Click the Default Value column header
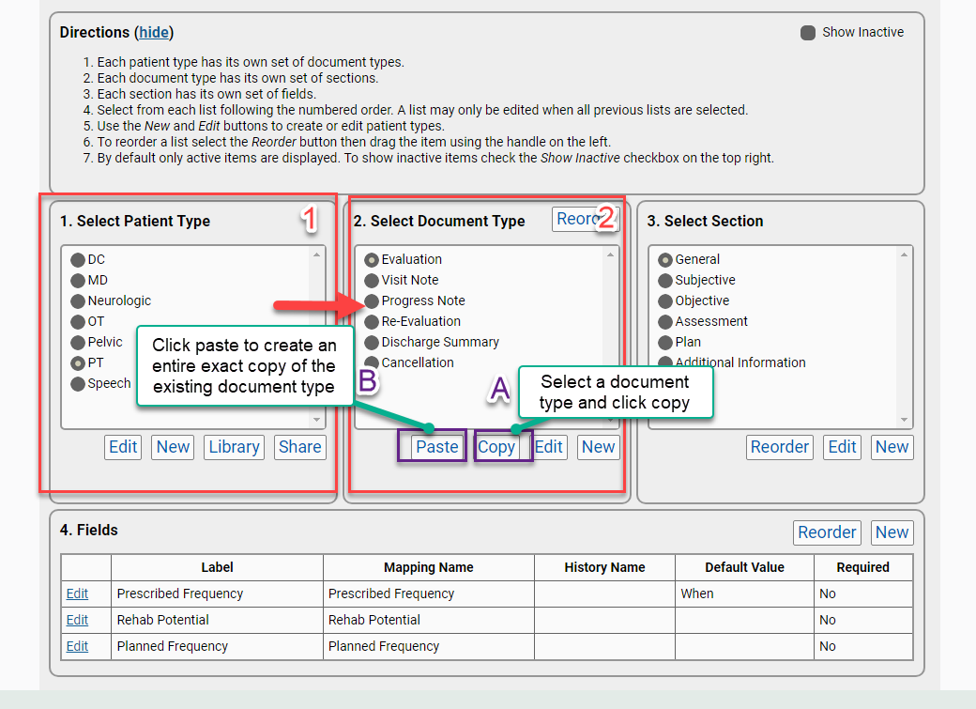 pyautogui.click(x=744, y=567)
